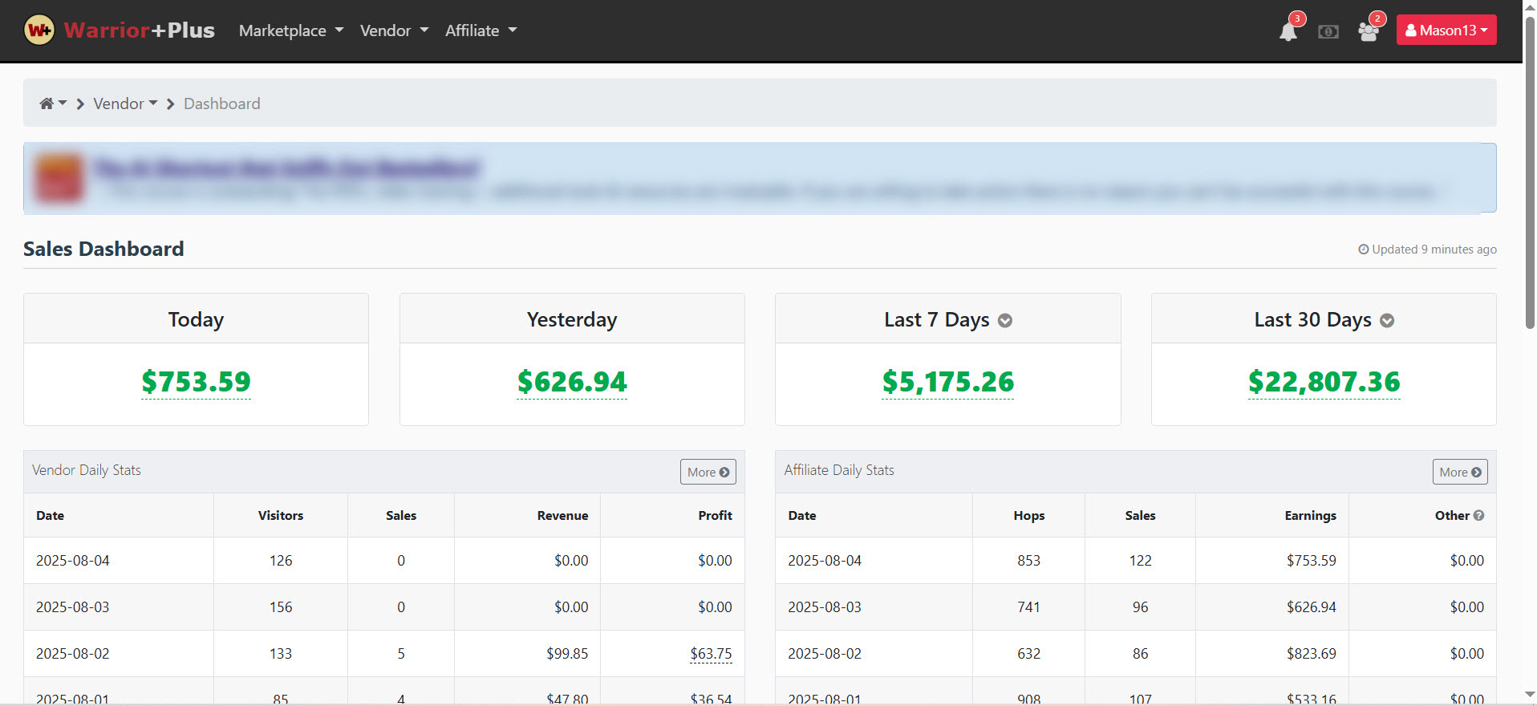1537x706 pixels.
Task: Click the clock icon beside Updated time
Action: (x=1363, y=250)
